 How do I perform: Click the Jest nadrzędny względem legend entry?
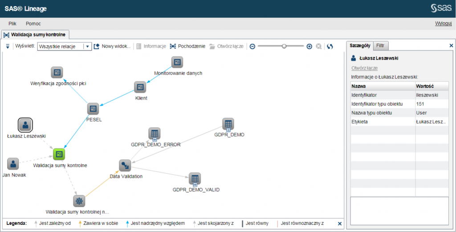(155, 223)
